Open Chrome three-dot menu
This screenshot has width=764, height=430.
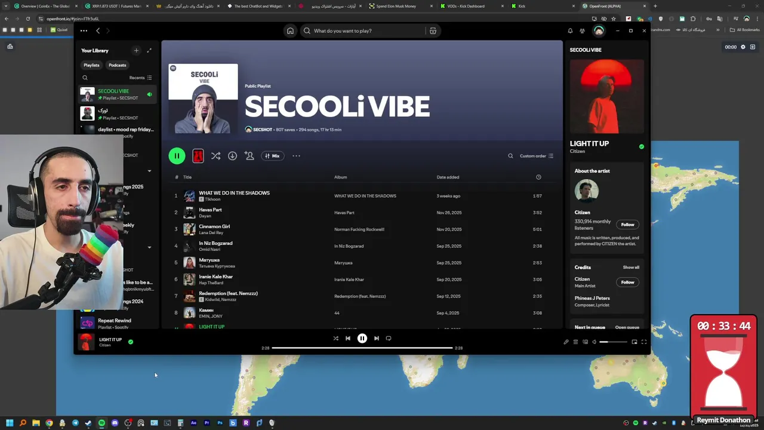click(757, 19)
